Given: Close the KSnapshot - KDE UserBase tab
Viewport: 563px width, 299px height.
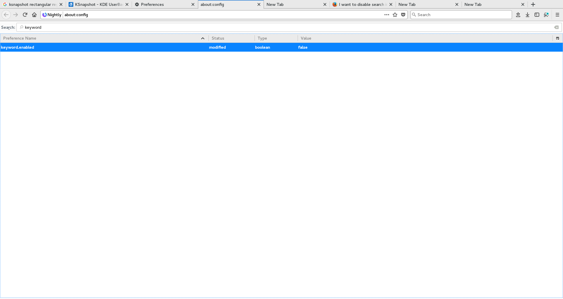Looking at the screenshot, I should pos(127,4).
